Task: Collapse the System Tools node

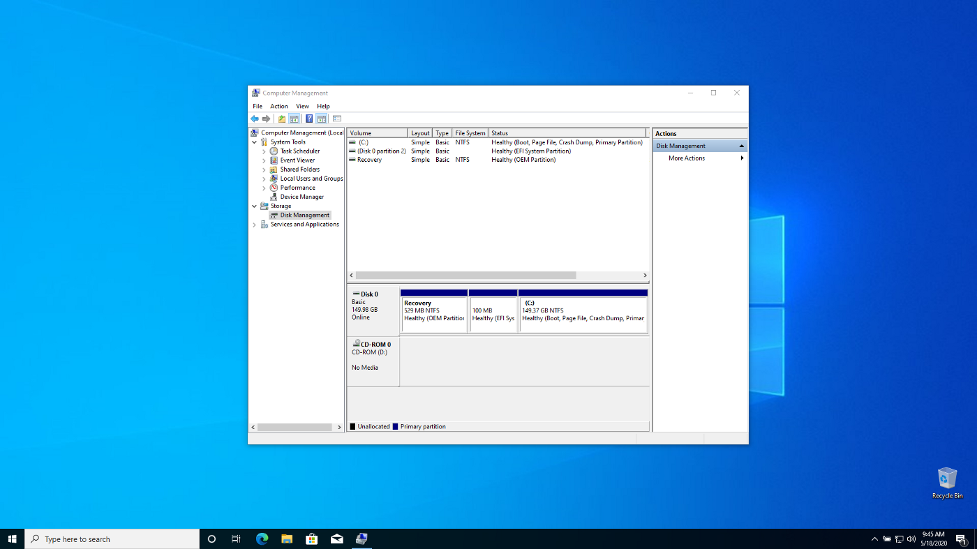Action: [254, 142]
